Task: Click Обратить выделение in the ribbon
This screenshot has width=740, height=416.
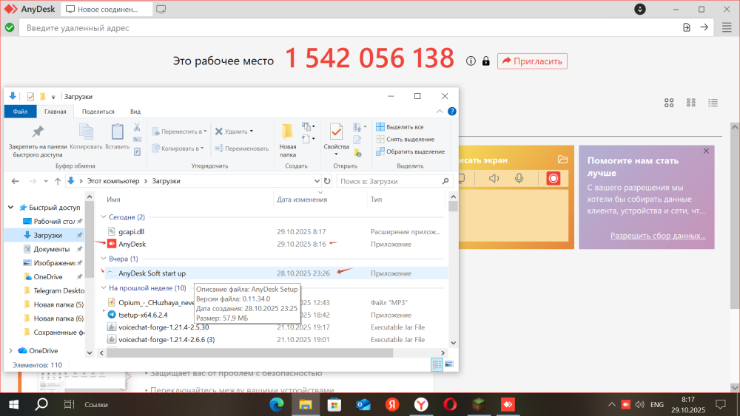Action: point(410,151)
